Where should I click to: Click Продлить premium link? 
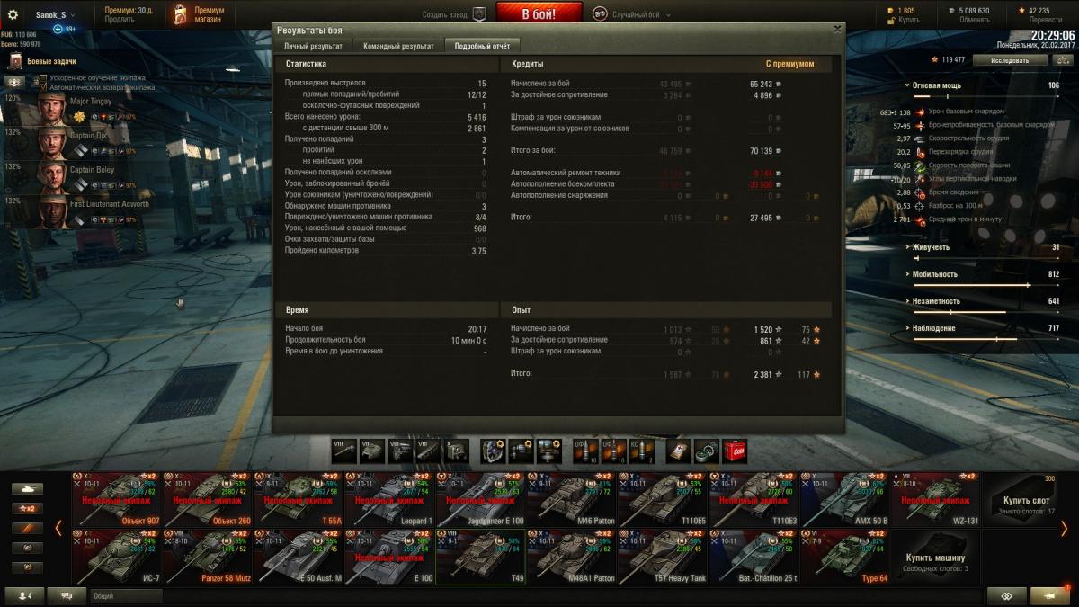tap(120, 20)
